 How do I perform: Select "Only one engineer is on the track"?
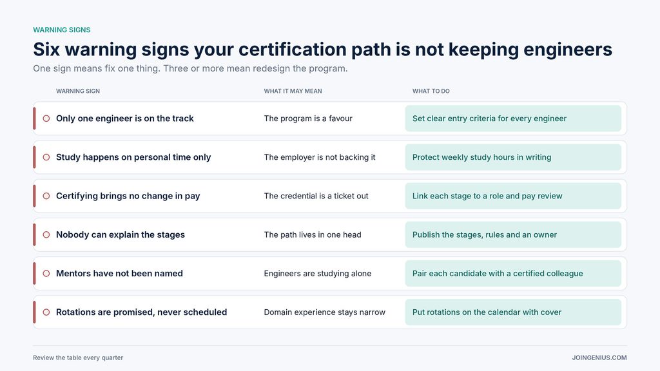click(124, 119)
